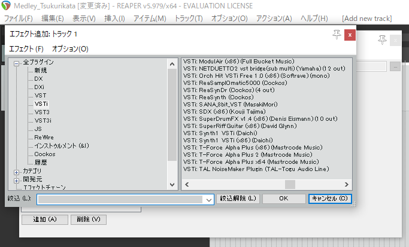Screen dimensions: 409x247
Task: Select VSTi: SuperDrumFX v1.4 plugin
Action: click(260, 119)
